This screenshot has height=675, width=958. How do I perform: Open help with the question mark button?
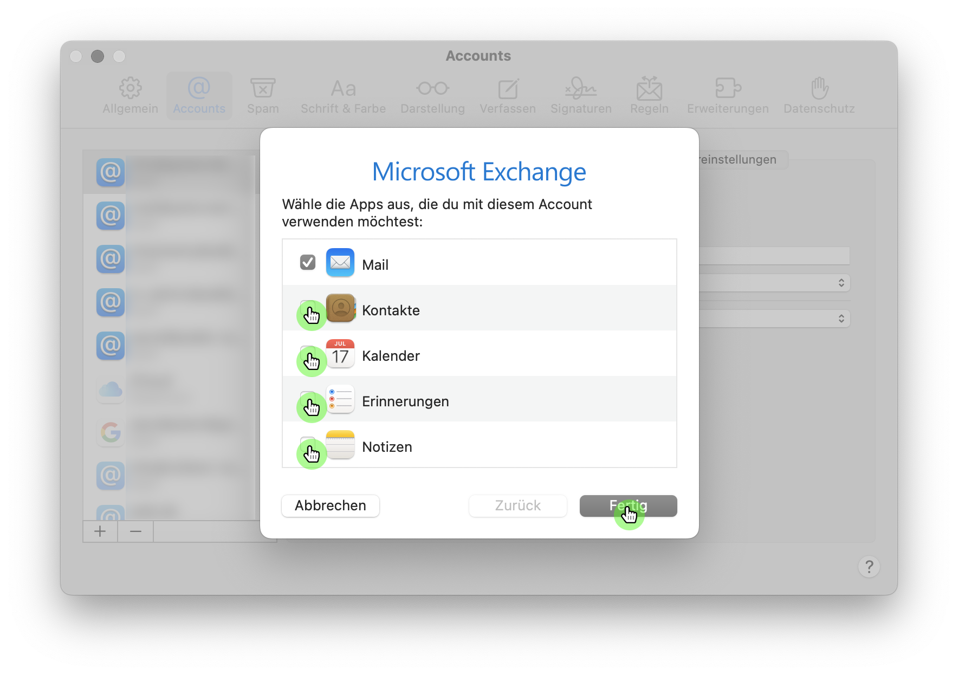coord(869,567)
